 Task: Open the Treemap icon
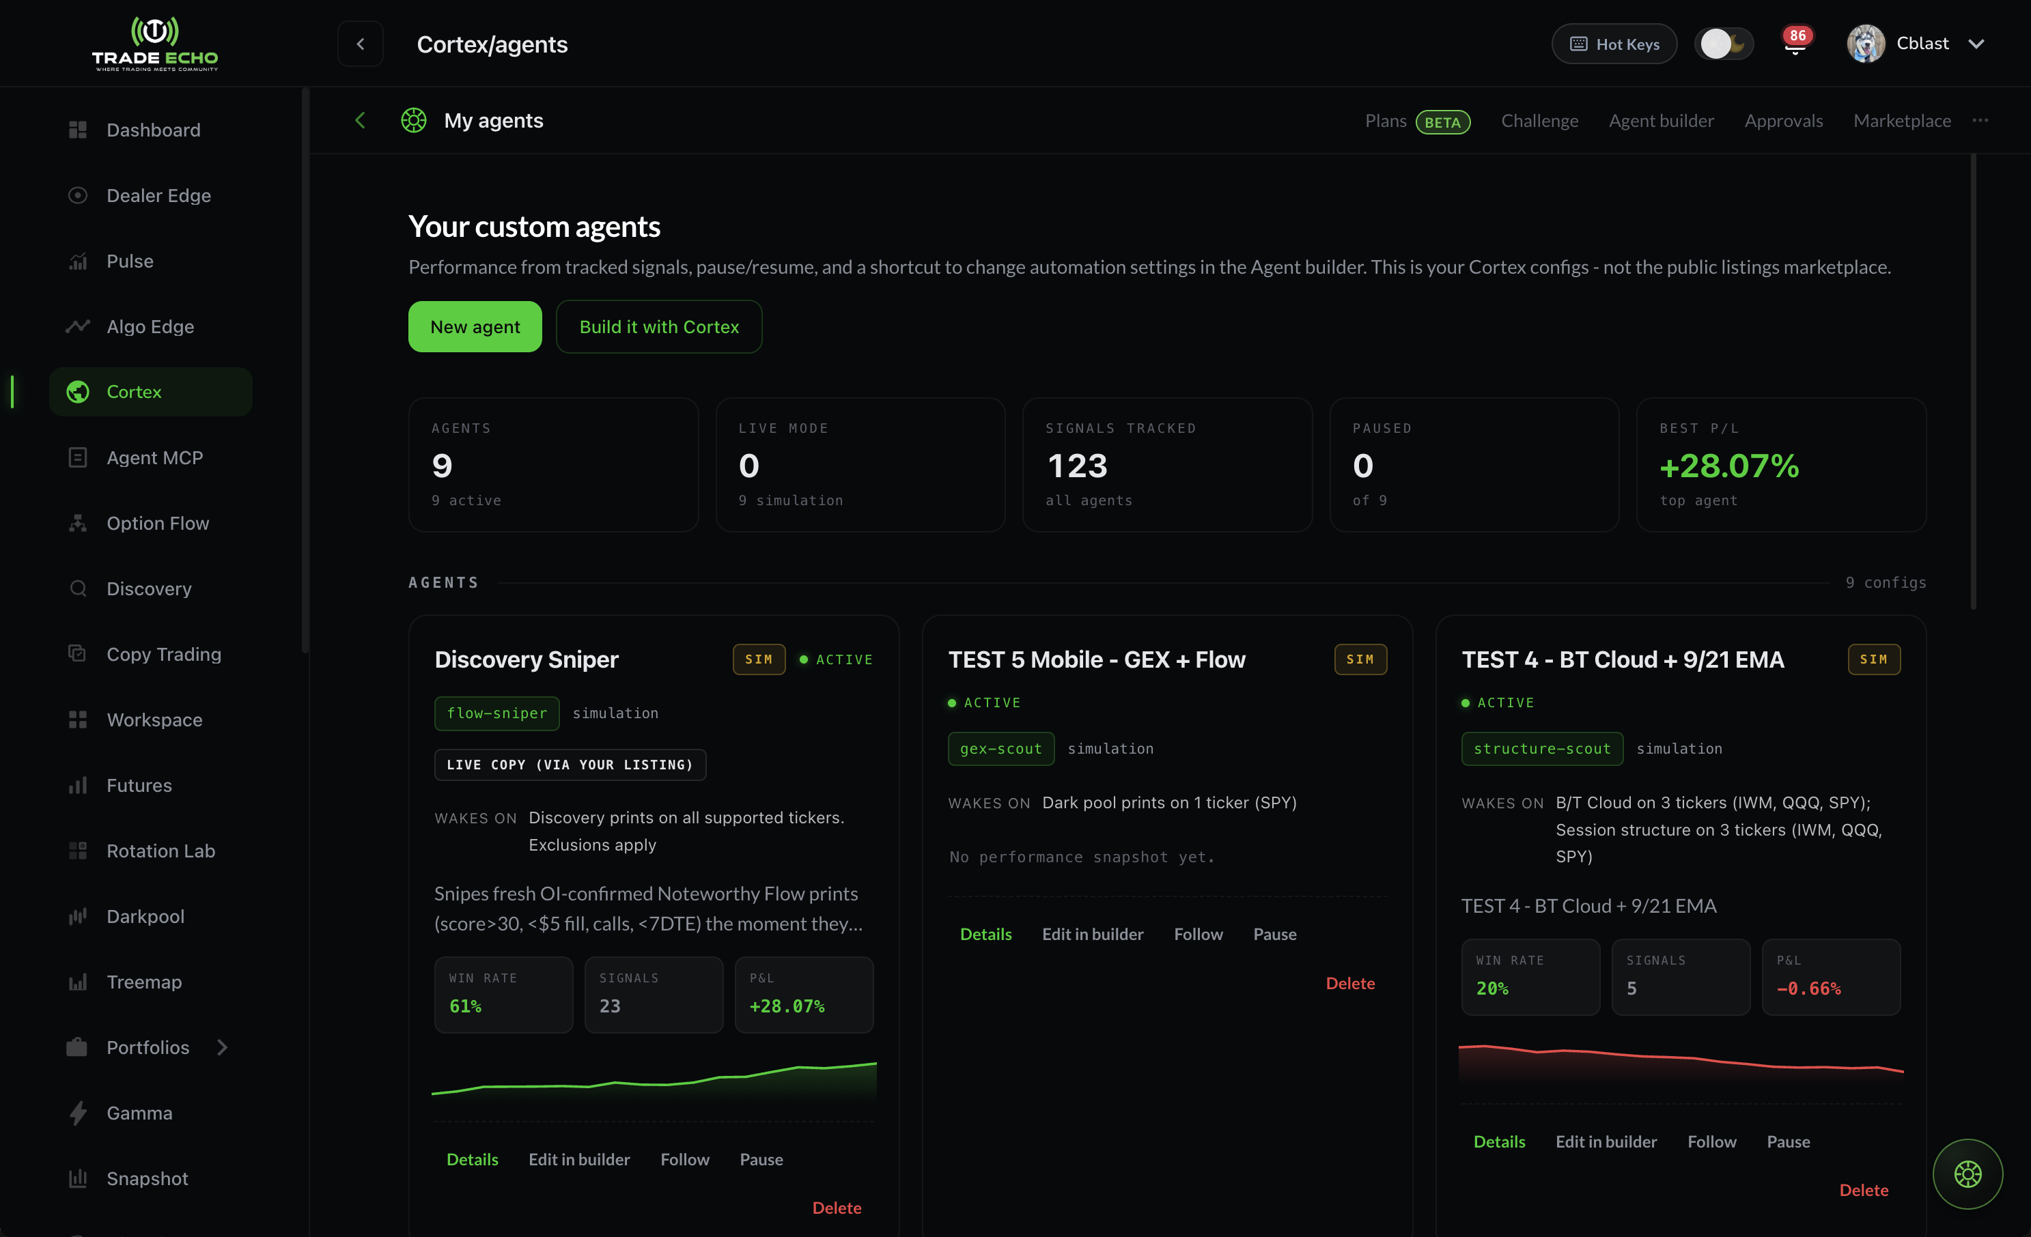tap(77, 982)
